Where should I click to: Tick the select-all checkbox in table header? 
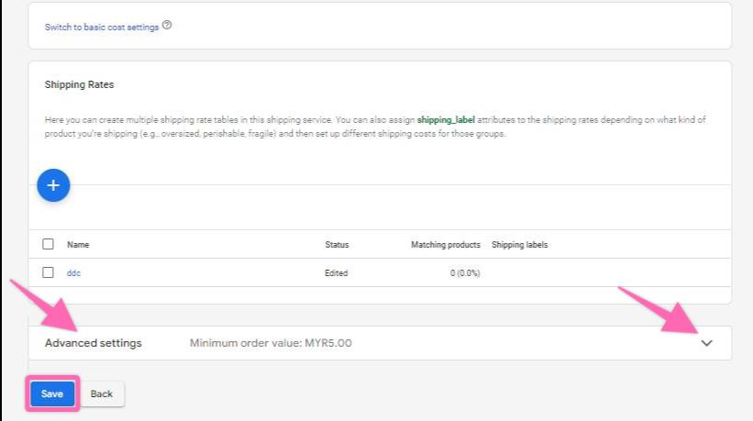[x=49, y=245]
